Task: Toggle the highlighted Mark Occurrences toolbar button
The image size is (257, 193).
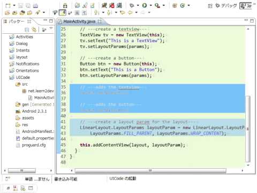Action: coord(63,12)
